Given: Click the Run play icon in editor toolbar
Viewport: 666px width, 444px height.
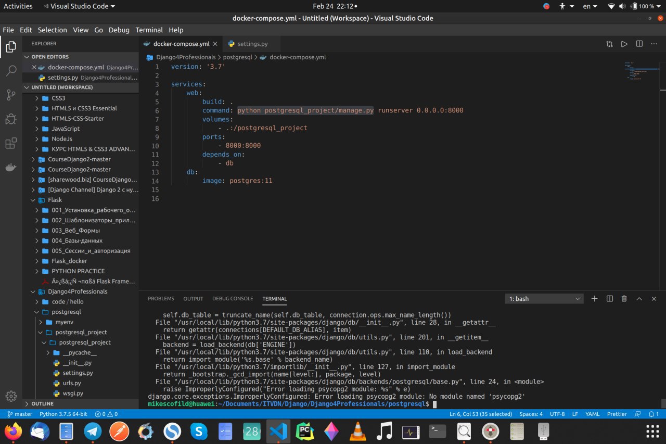Looking at the screenshot, I should 624,44.
